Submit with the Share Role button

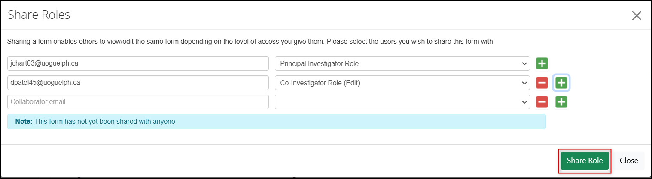(x=585, y=161)
